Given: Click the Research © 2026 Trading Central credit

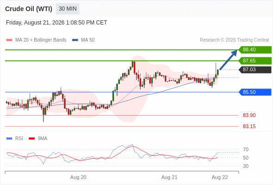Looking at the screenshot, I should point(234,40).
